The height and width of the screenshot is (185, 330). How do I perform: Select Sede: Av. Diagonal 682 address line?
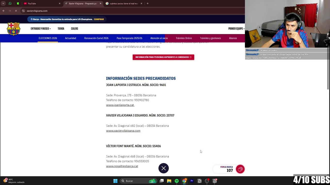(137, 126)
